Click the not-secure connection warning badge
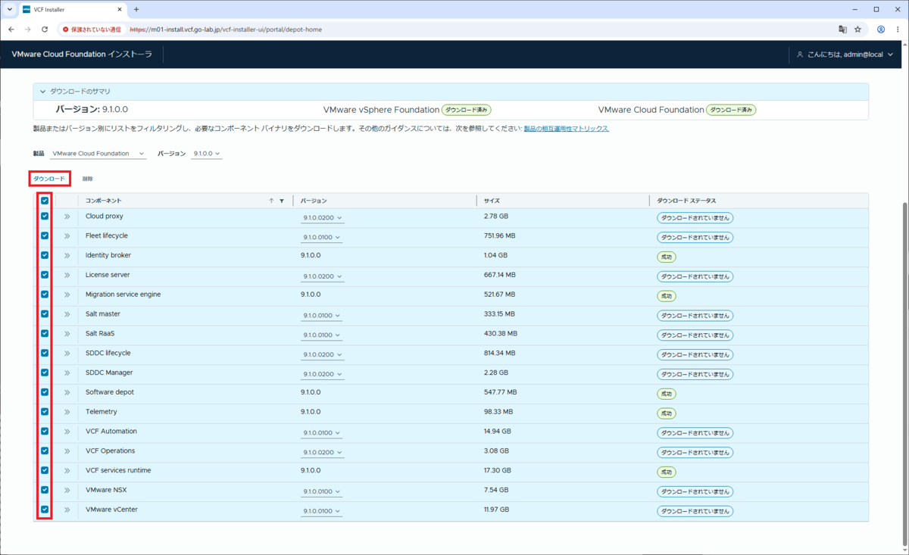909x555 pixels. click(x=92, y=30)
